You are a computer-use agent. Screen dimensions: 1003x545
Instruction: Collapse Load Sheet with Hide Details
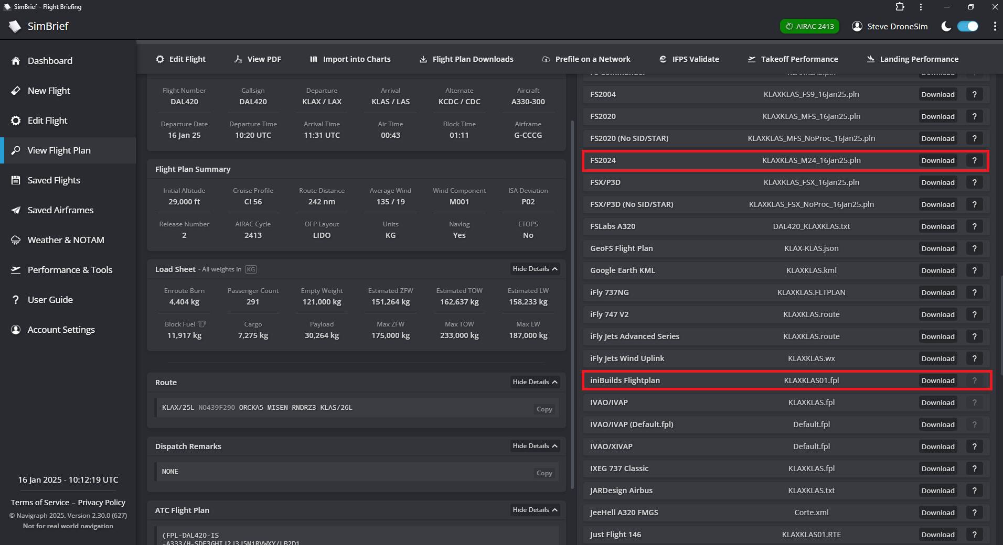tap(535, 269)
